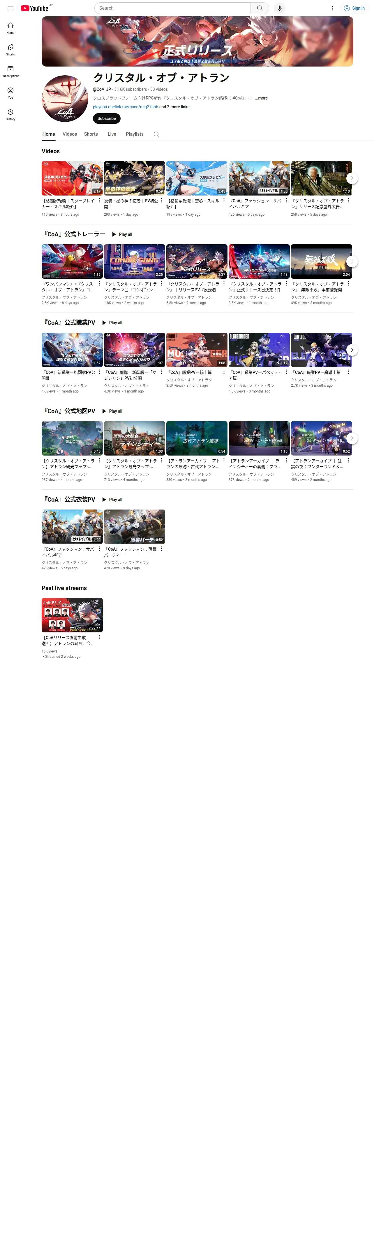Open the channel avatar image
374x1235 pixels.
tap(65, 98)
